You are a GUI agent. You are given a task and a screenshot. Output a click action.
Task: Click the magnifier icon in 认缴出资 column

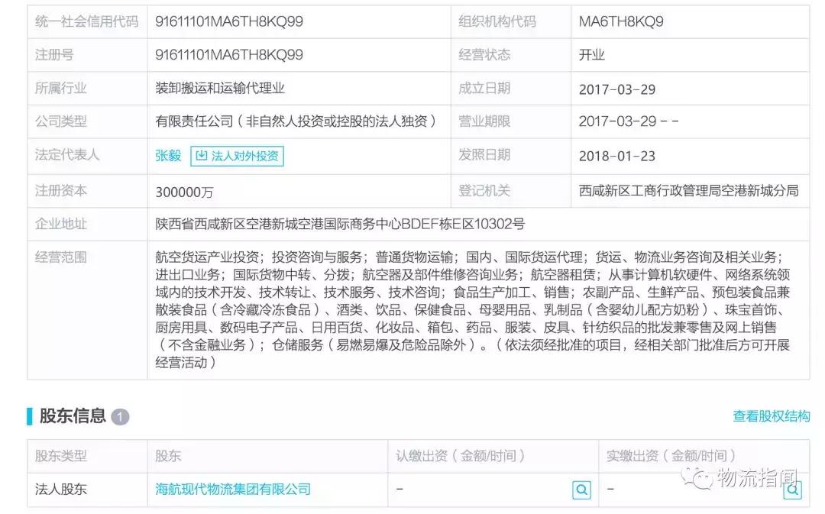coord(582,490)
